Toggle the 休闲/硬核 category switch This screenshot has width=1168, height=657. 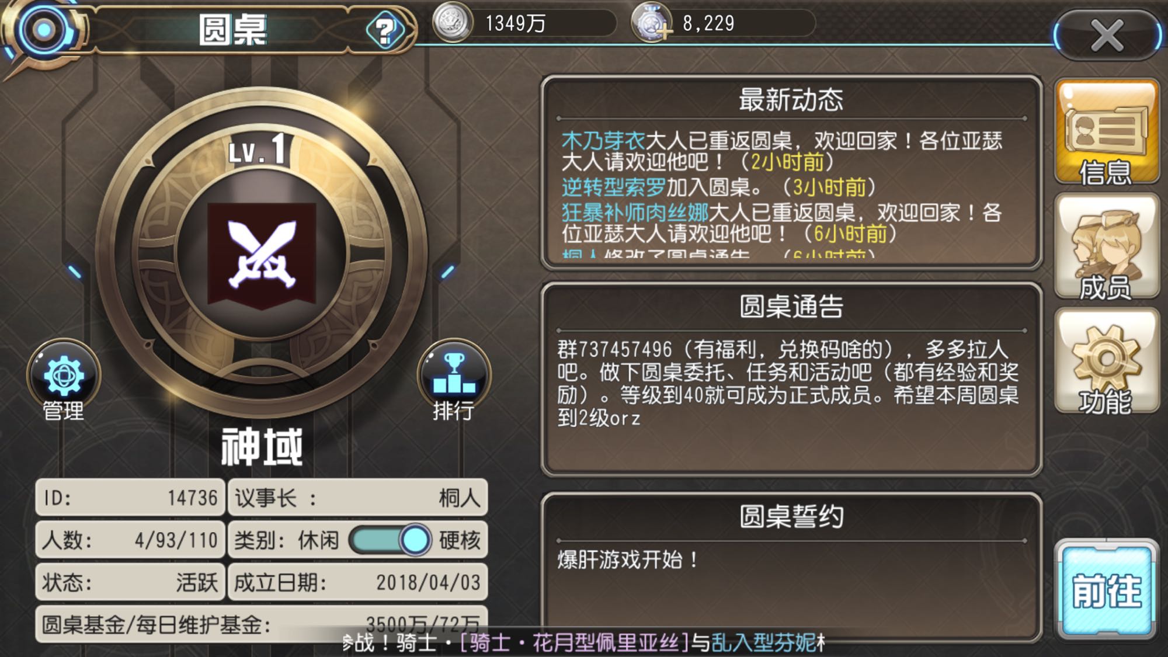pos(390,540)
